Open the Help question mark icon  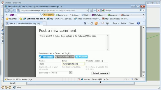point(138,23)
